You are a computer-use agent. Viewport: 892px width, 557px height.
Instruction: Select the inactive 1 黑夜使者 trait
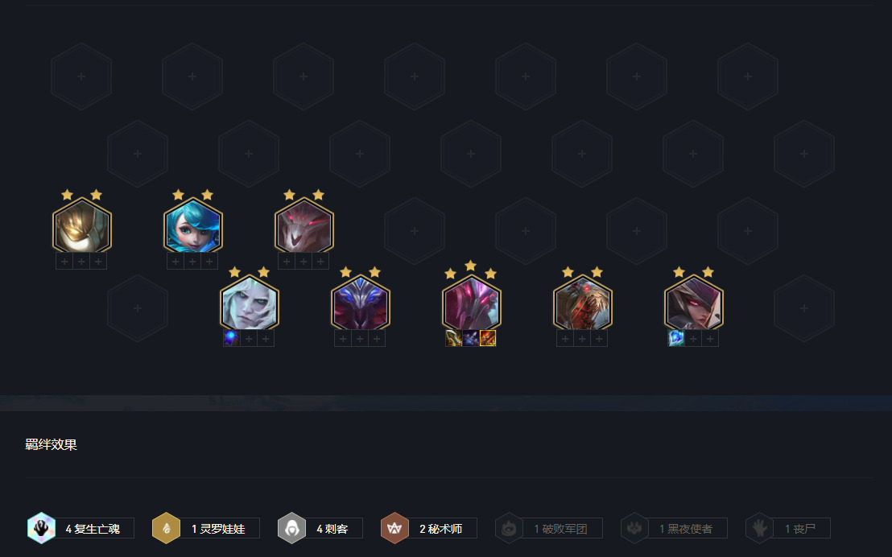pos(674,529)
